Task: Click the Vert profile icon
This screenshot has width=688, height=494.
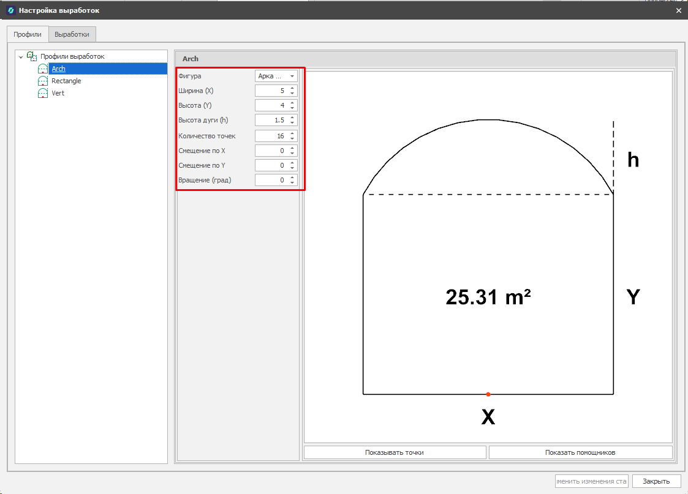Action: [x=42, y=93]
